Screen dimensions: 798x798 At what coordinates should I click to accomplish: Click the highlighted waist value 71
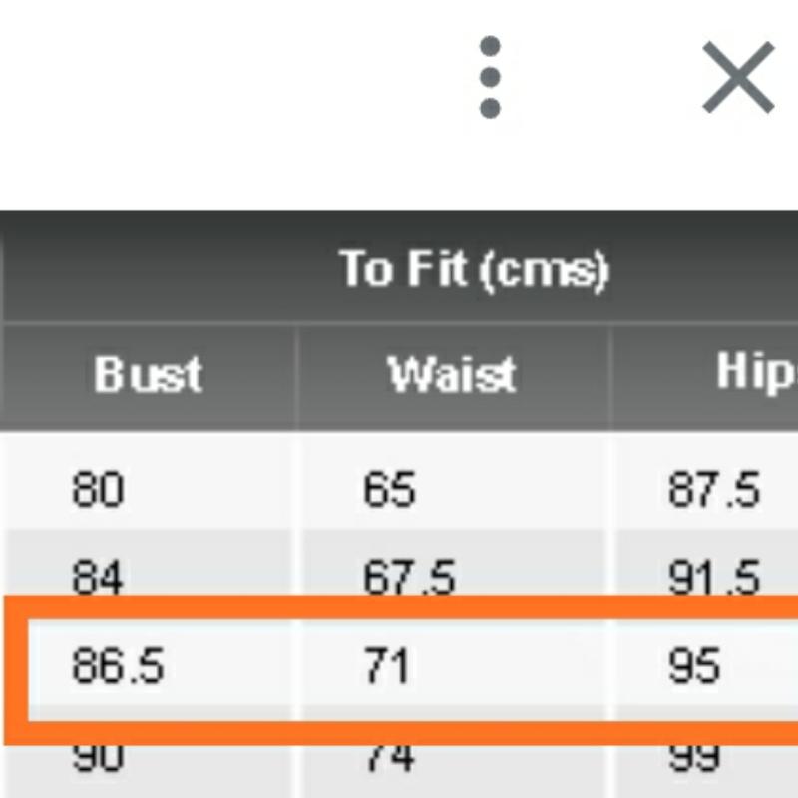click(386, 666)
